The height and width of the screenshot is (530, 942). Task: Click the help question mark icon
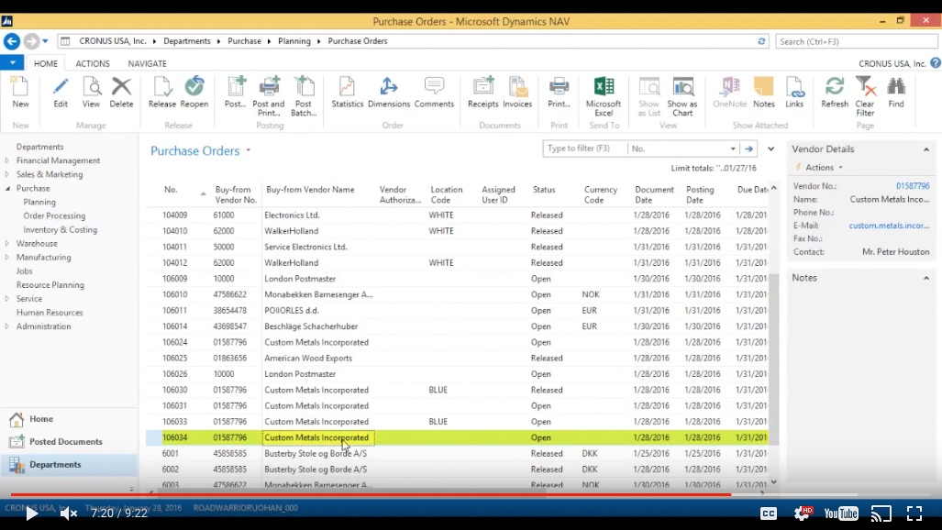(x=936, y=62)
